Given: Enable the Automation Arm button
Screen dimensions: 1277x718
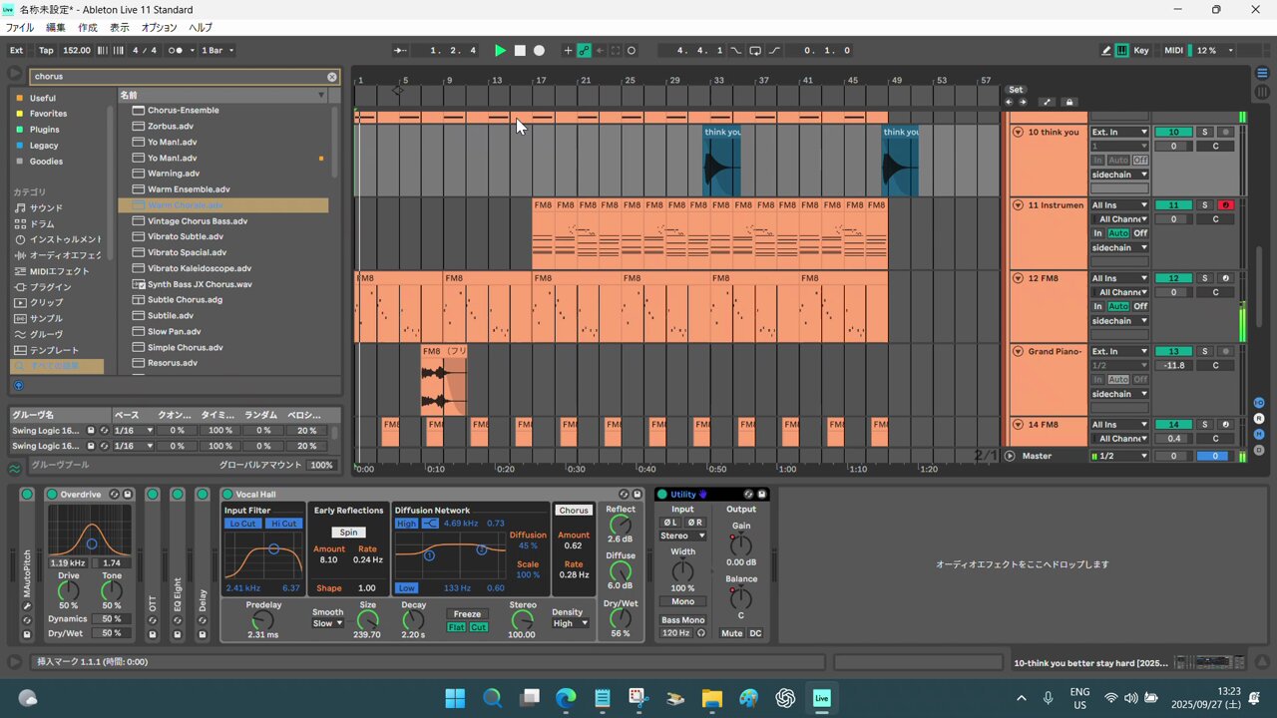Looking at the screenshot, I should (585, 51).
